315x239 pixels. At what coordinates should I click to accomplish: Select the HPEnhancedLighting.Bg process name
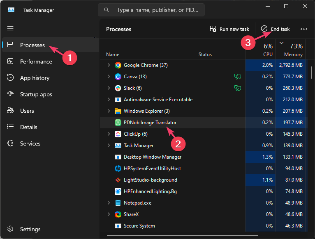click(150, 191)
